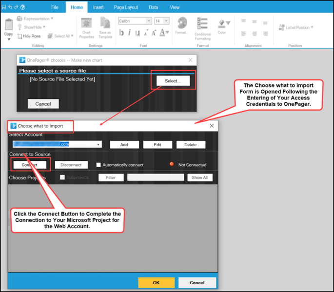Open the File tab
The image size is (334, 292).
pyautogui.click(x=55, y=7)
